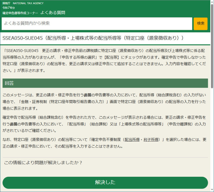Open the 利子所得 link
The width and height of the screenshot is (214, 192).
click(151, 140)
